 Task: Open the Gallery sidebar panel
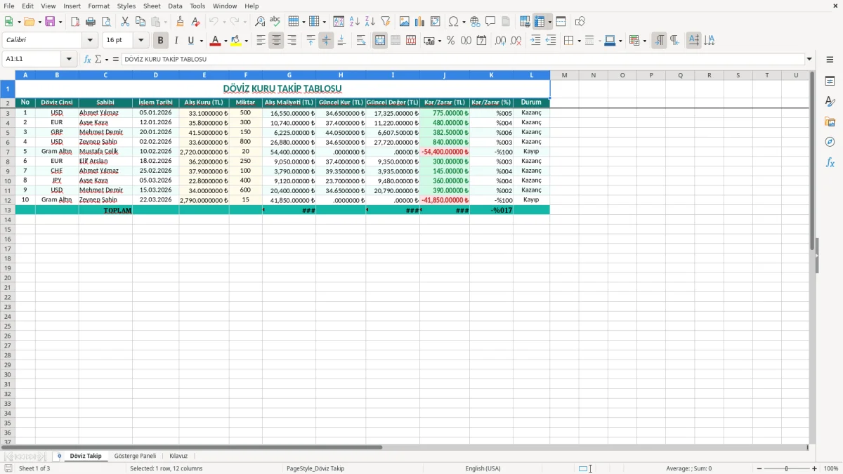click(830, 122)
